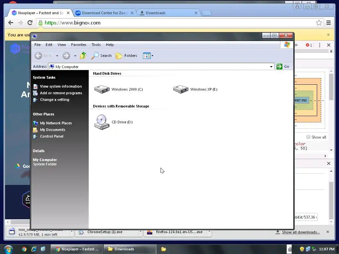The image size is (339, 254).
Task: Expand the Address bar dropdown
Action: 271,67
